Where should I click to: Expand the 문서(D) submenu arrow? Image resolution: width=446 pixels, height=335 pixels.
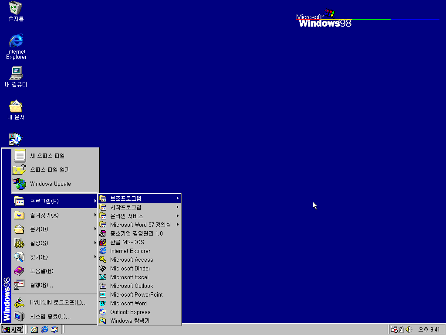tap(95, 229)
